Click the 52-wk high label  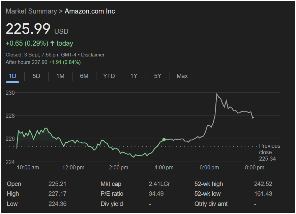click(x=209, y=184)
